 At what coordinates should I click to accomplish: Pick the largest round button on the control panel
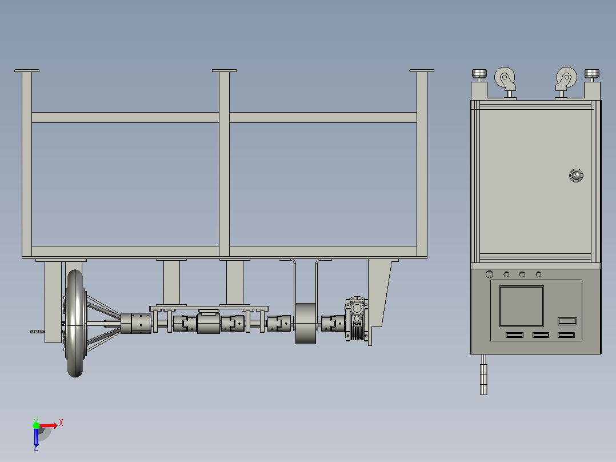point(489,274)
